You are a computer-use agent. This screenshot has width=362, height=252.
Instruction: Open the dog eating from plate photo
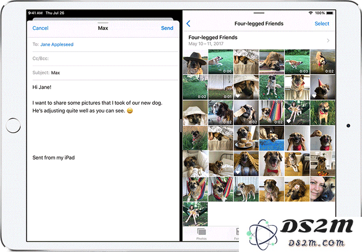click(246, 138)
